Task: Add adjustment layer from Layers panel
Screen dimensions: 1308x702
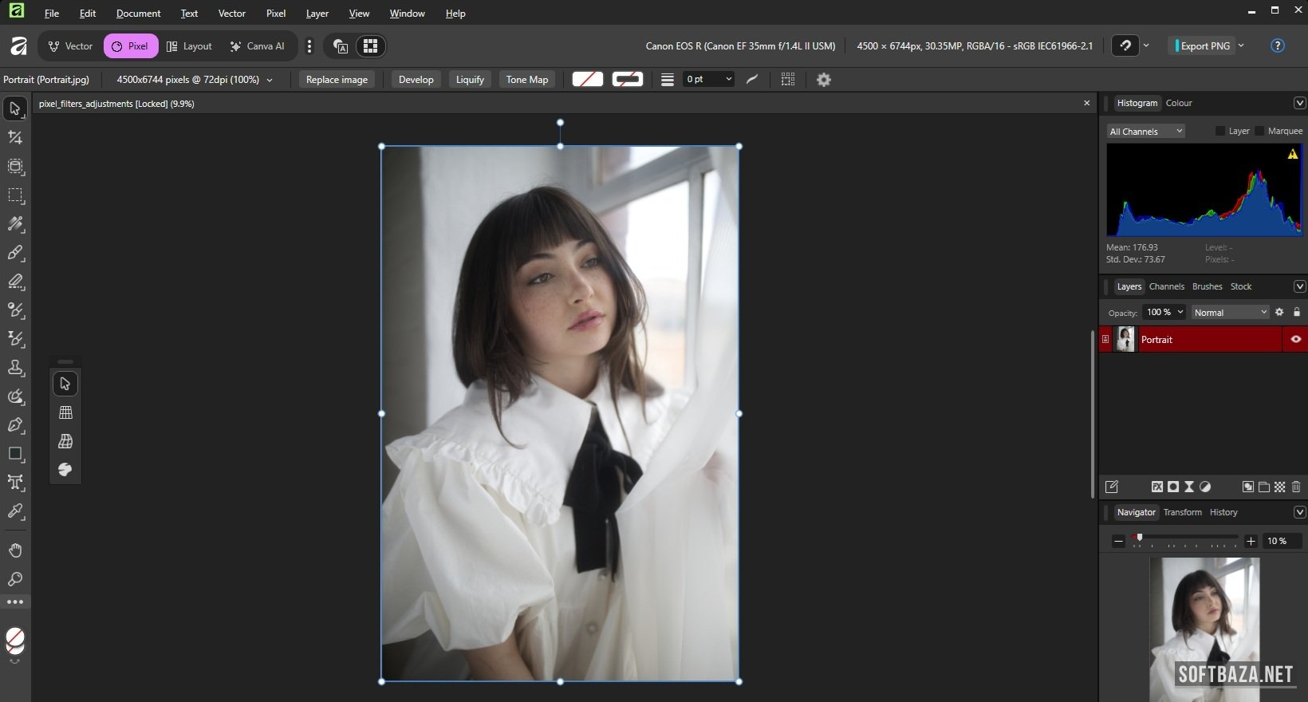Action: (1205, 487)
